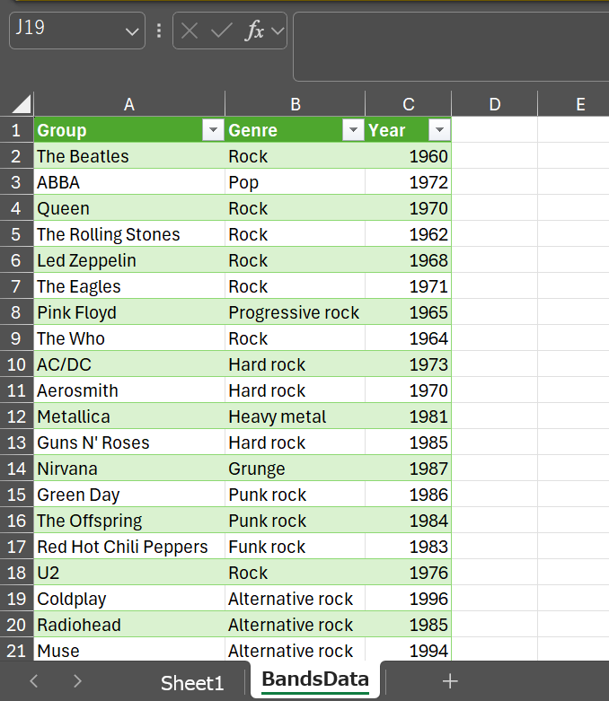The width and height of the screenshot is (609, 701).
Task: Click the Select All triangle corner
Action: 21,104
